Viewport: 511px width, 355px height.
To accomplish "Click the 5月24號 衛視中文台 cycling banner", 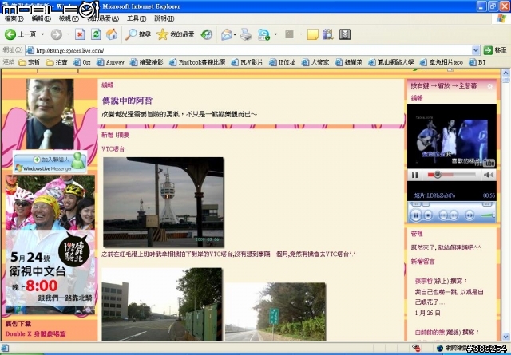I will [50, 245].
